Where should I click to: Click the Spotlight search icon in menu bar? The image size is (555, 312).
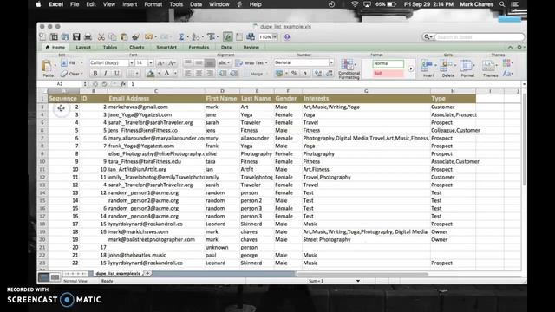pos(502,4)
